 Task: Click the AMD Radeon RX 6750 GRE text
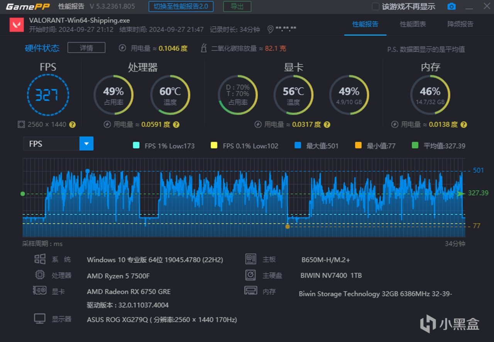coord(129,292)
